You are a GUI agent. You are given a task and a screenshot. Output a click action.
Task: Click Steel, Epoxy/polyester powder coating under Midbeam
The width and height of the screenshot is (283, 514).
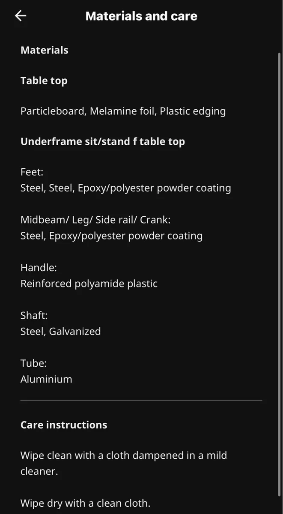[x=111, y=236]
